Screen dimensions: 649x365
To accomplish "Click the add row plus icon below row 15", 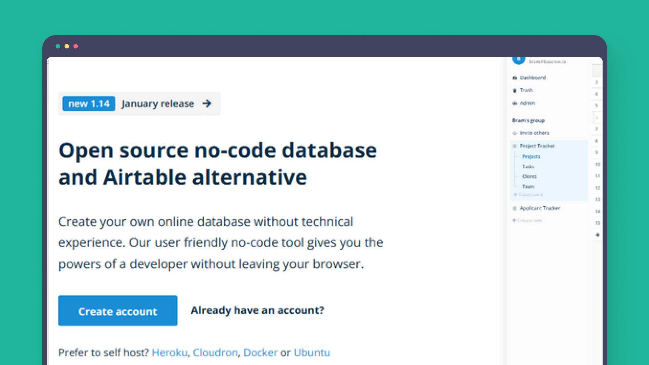I will pyautogui.click(x=598, y=235).
